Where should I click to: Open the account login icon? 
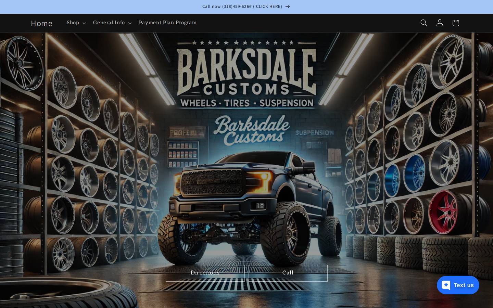(440, 23)
